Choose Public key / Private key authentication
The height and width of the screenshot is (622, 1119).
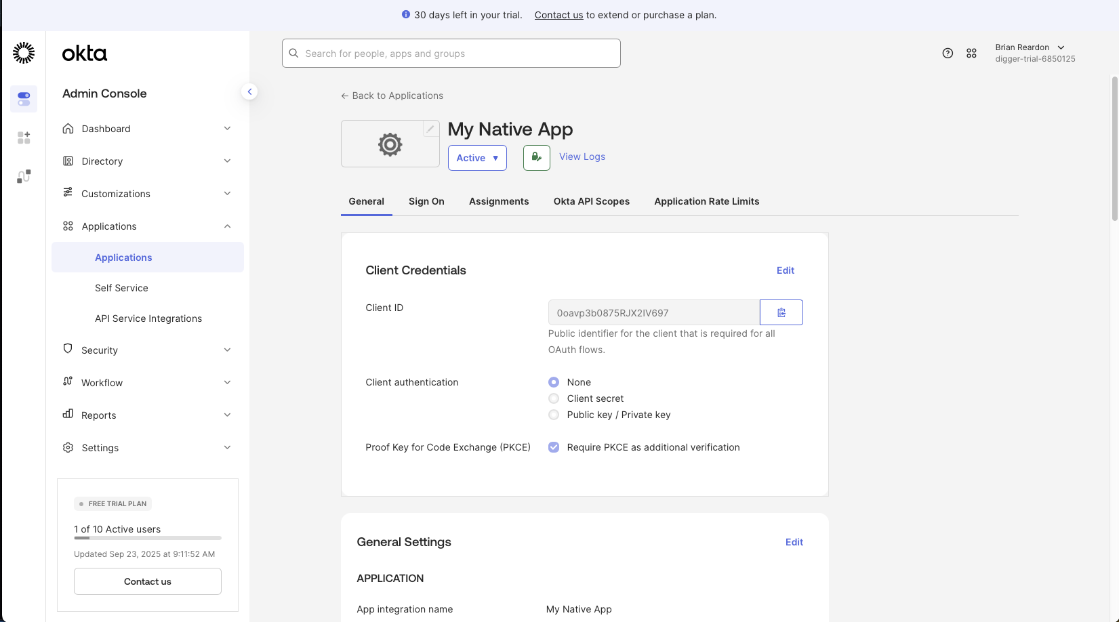coord(553,415)
